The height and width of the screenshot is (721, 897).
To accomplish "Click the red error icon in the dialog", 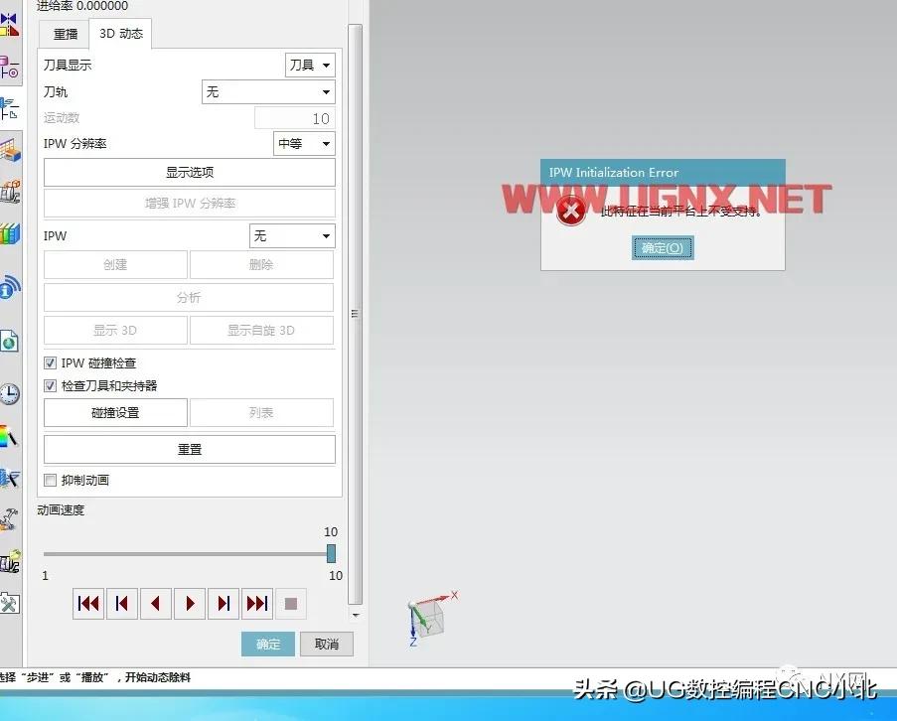I will (x=571, y=211).
